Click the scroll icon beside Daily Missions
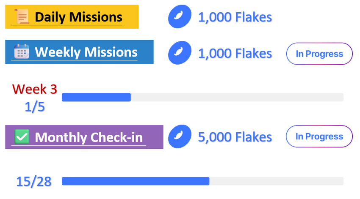 coord(22,17)
